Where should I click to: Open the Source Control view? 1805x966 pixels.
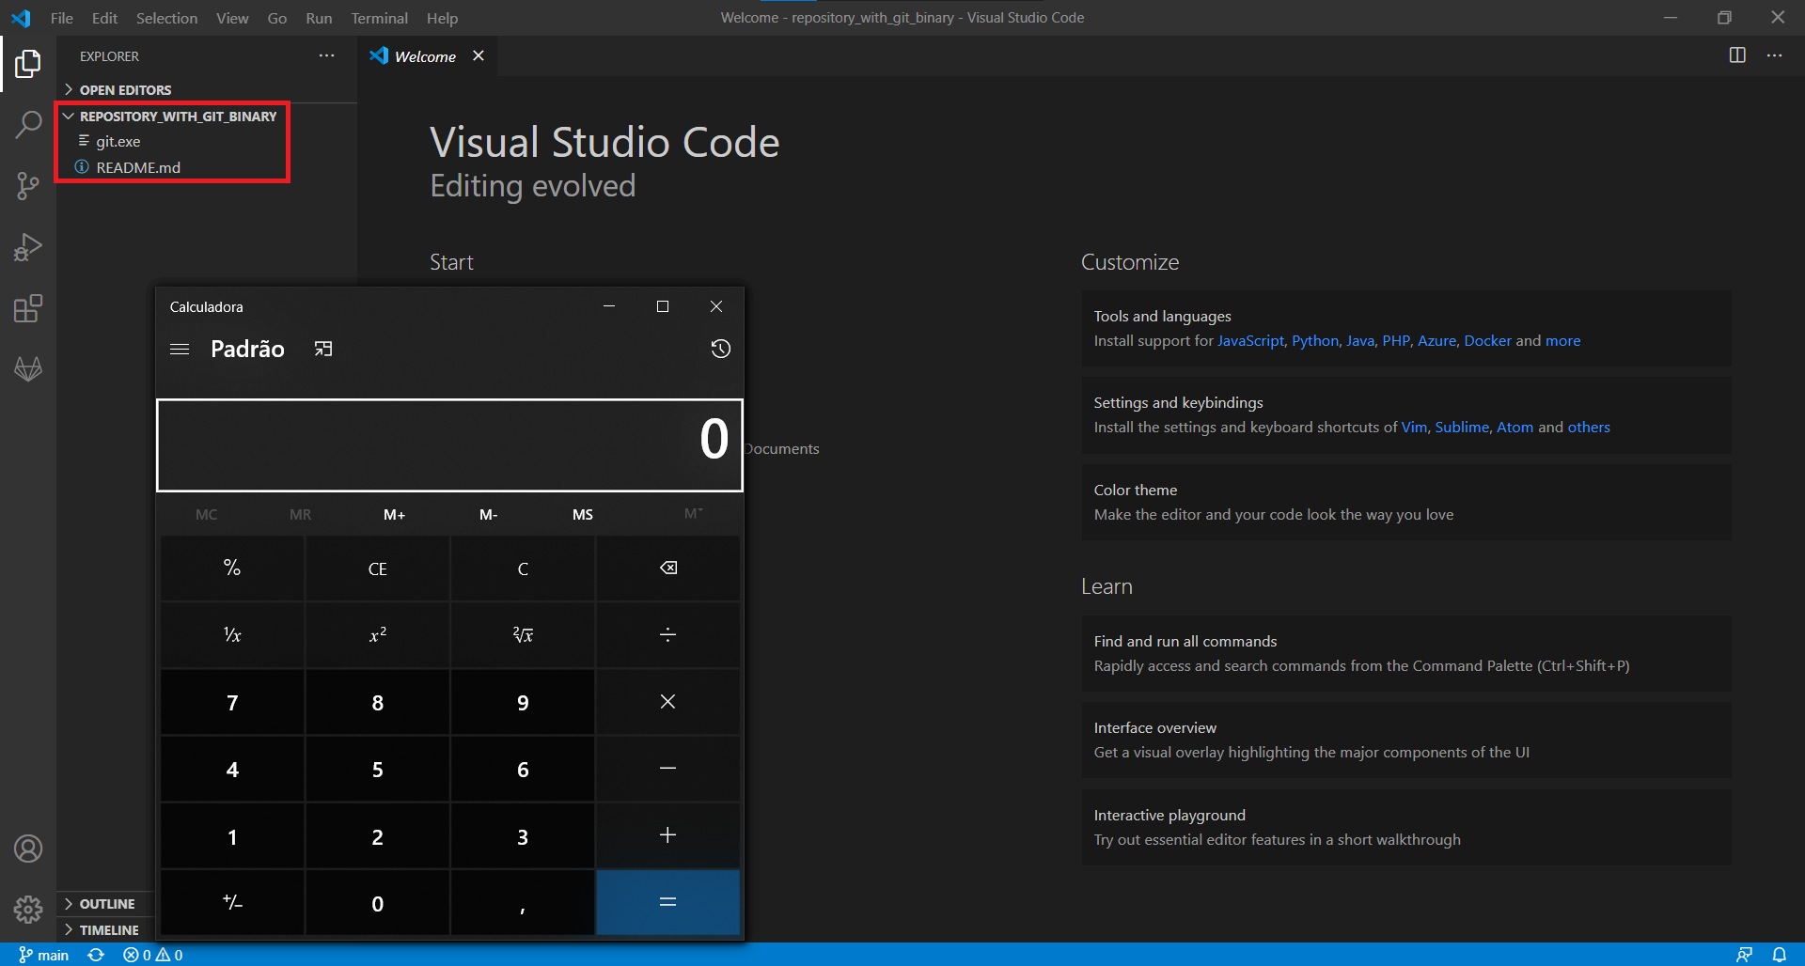(28, 185)
